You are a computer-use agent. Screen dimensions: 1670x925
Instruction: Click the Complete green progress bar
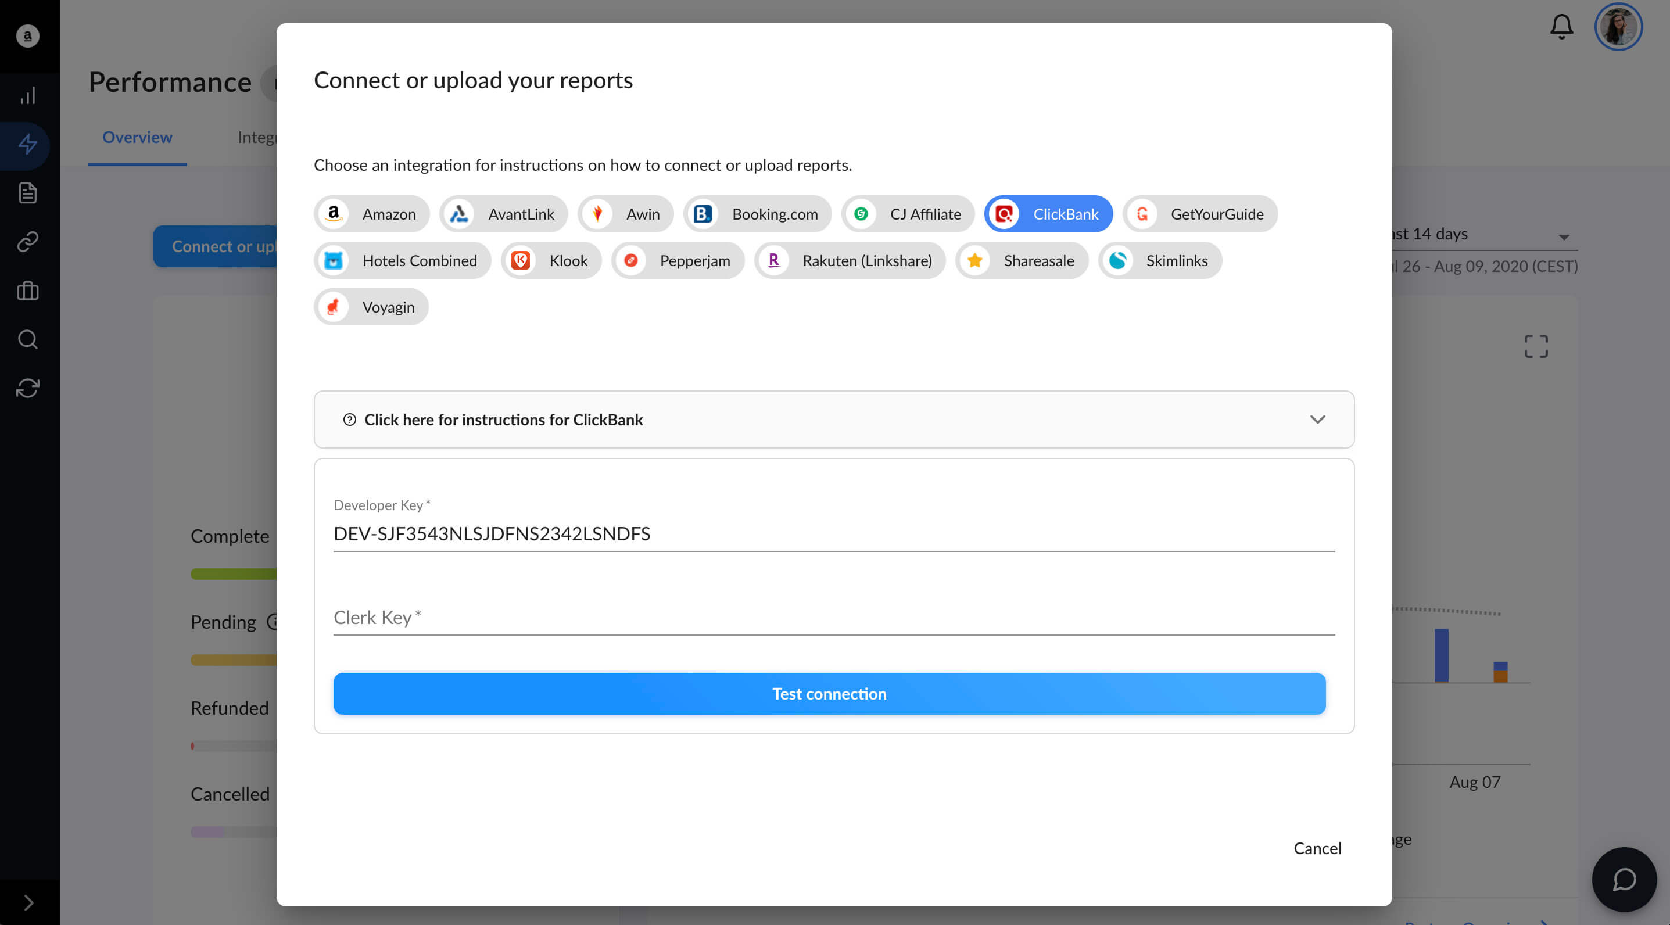234,573
